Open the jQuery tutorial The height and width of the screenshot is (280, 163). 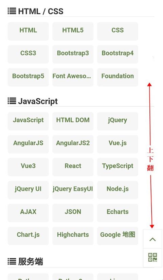tap(117, 121)
